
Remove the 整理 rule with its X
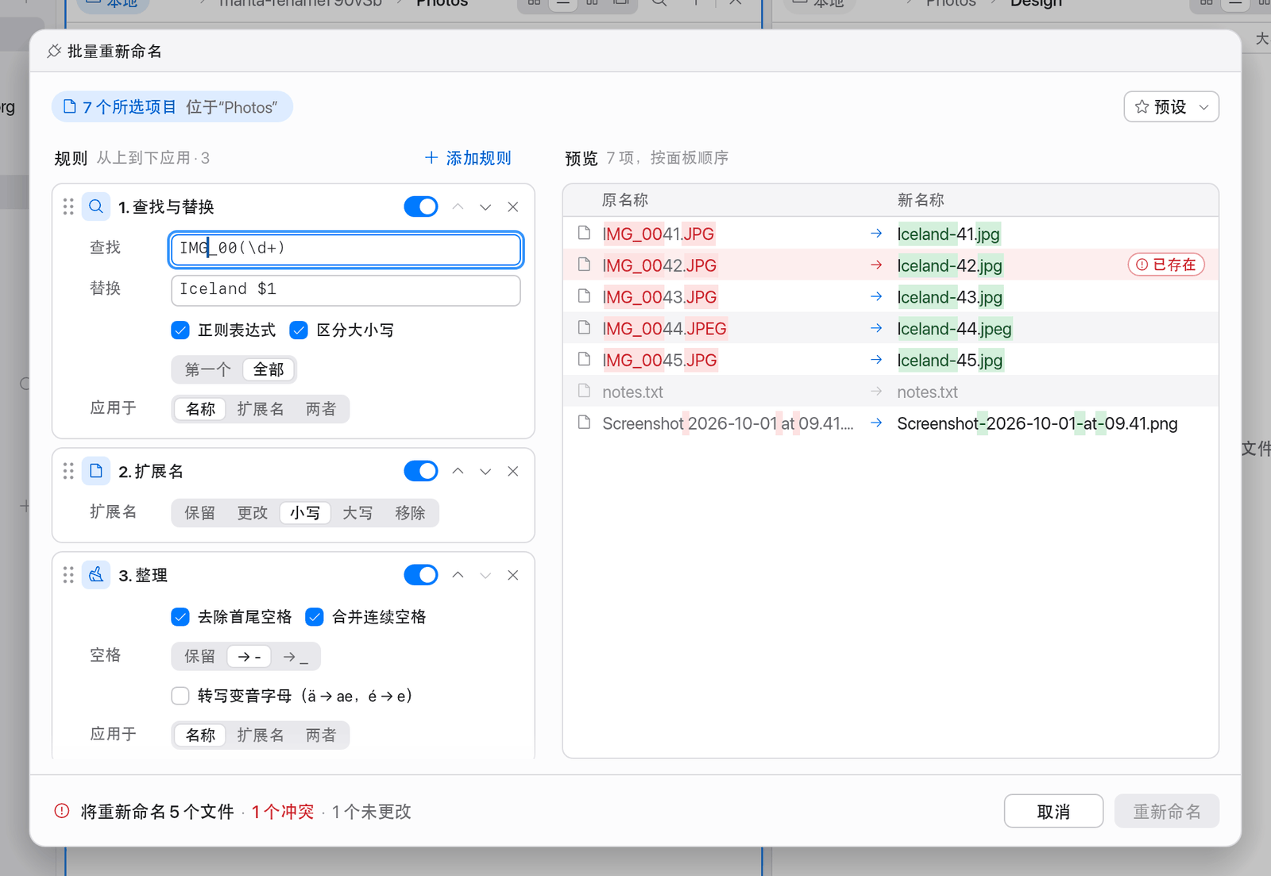point(513,575)
